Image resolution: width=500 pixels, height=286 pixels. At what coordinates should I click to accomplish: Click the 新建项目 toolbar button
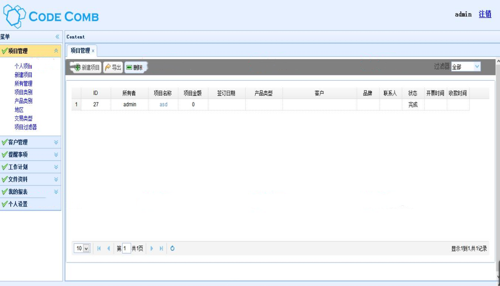pyautogui.click(x=87, y=68)
